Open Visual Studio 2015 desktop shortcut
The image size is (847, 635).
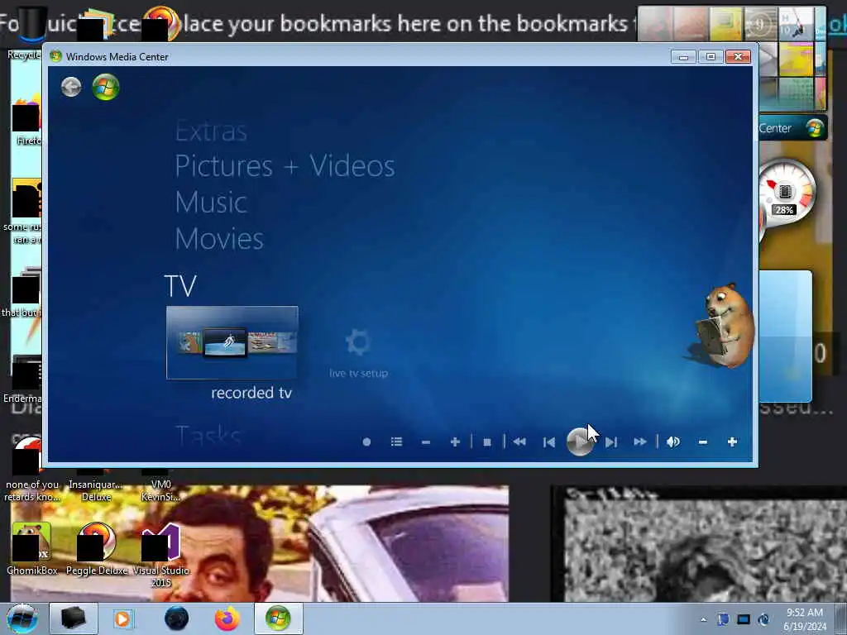coord(161,555)
